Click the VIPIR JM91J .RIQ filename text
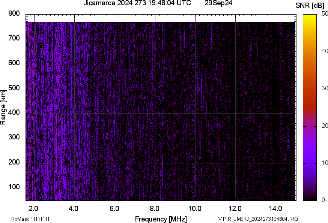Image resolution: width=328 pixels, height=223 pixels. [258, 219]
